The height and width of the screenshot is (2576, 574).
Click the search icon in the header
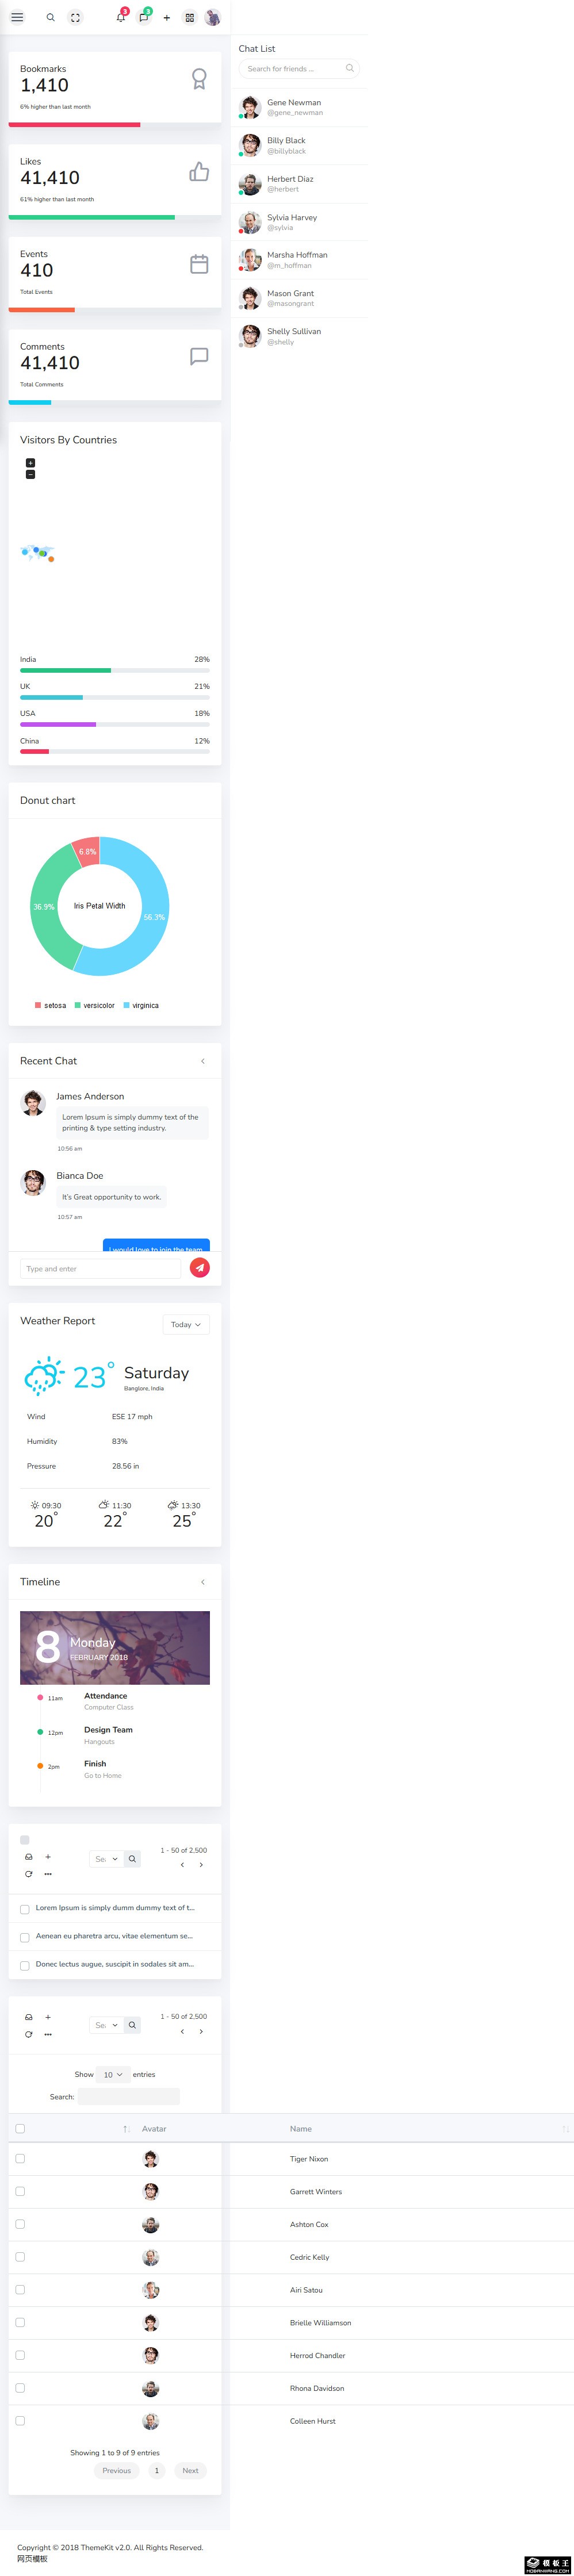50,17
